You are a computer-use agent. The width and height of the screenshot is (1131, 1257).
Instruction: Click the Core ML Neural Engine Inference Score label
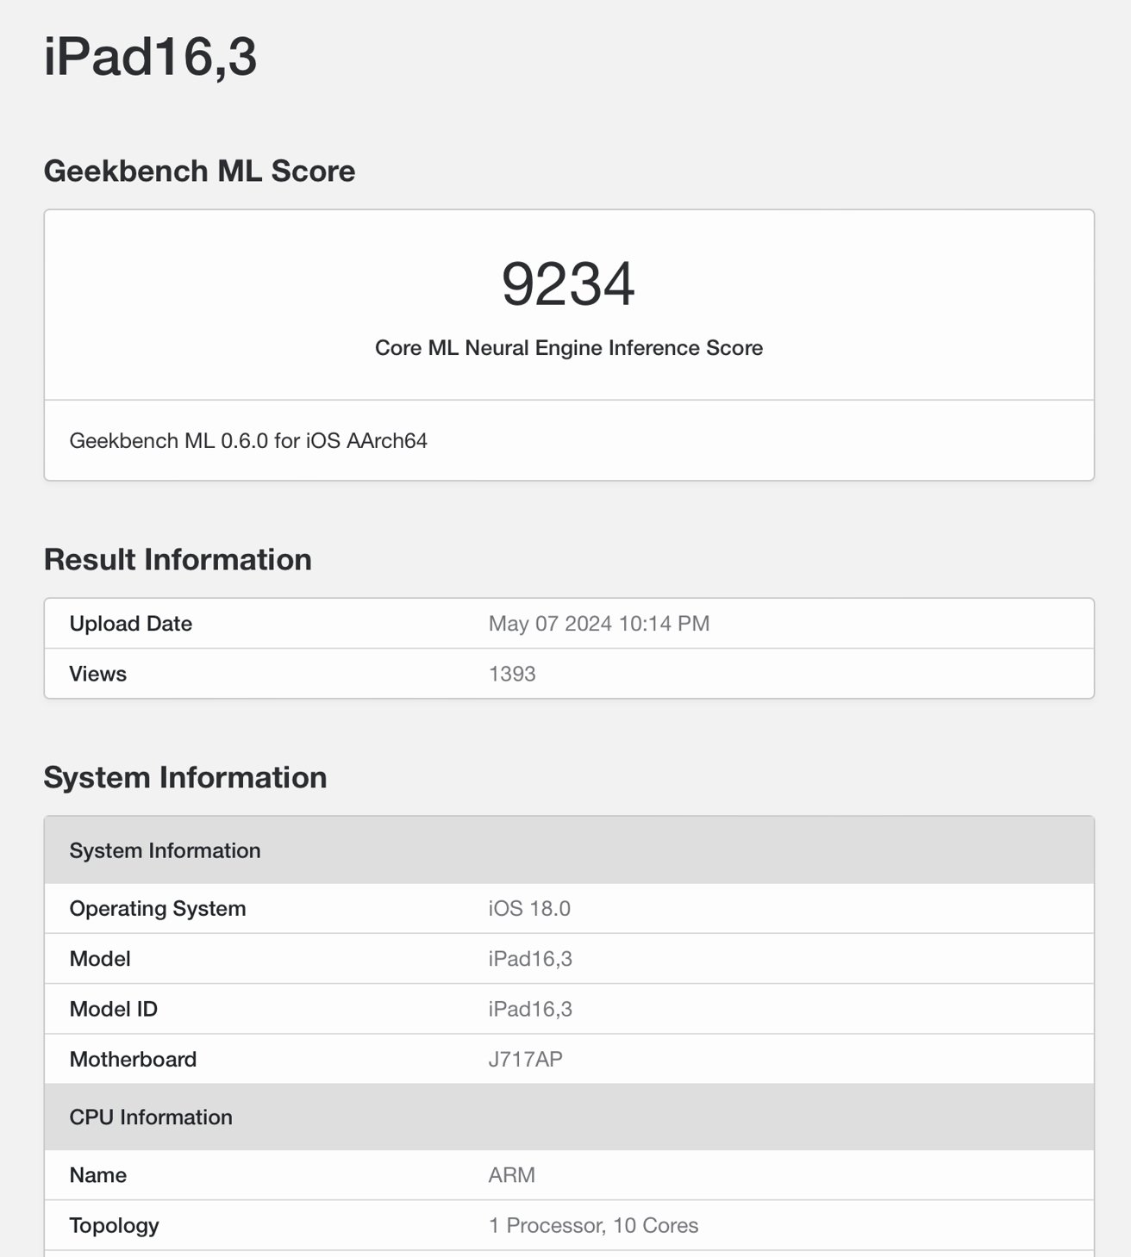(x=567, y=348)
